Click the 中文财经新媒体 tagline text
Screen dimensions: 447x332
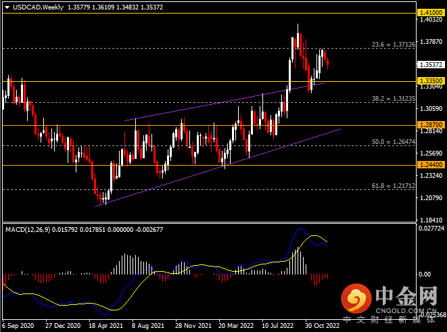click(392, 320)
